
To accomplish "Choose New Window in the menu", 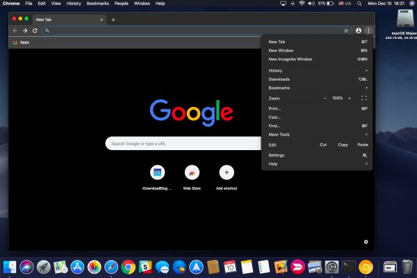I will coord(317,51).
